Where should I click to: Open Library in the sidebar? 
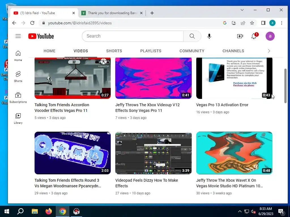click(x=18, y=118)
